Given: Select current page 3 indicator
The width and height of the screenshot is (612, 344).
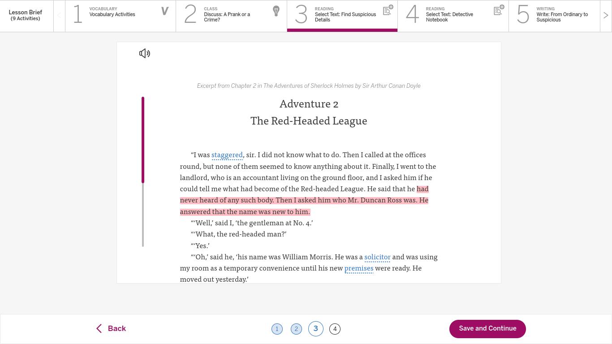Looking at the screenshot, I should click(315, 329).
